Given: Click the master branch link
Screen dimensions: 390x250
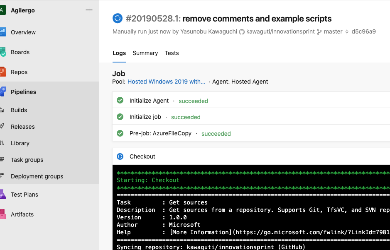Looking at the screenshot, I should (x=333, y=31).
